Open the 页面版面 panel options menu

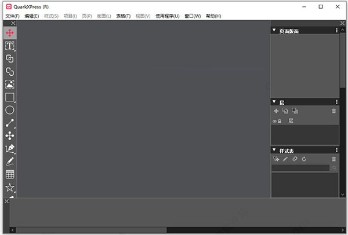coord(336,30)
